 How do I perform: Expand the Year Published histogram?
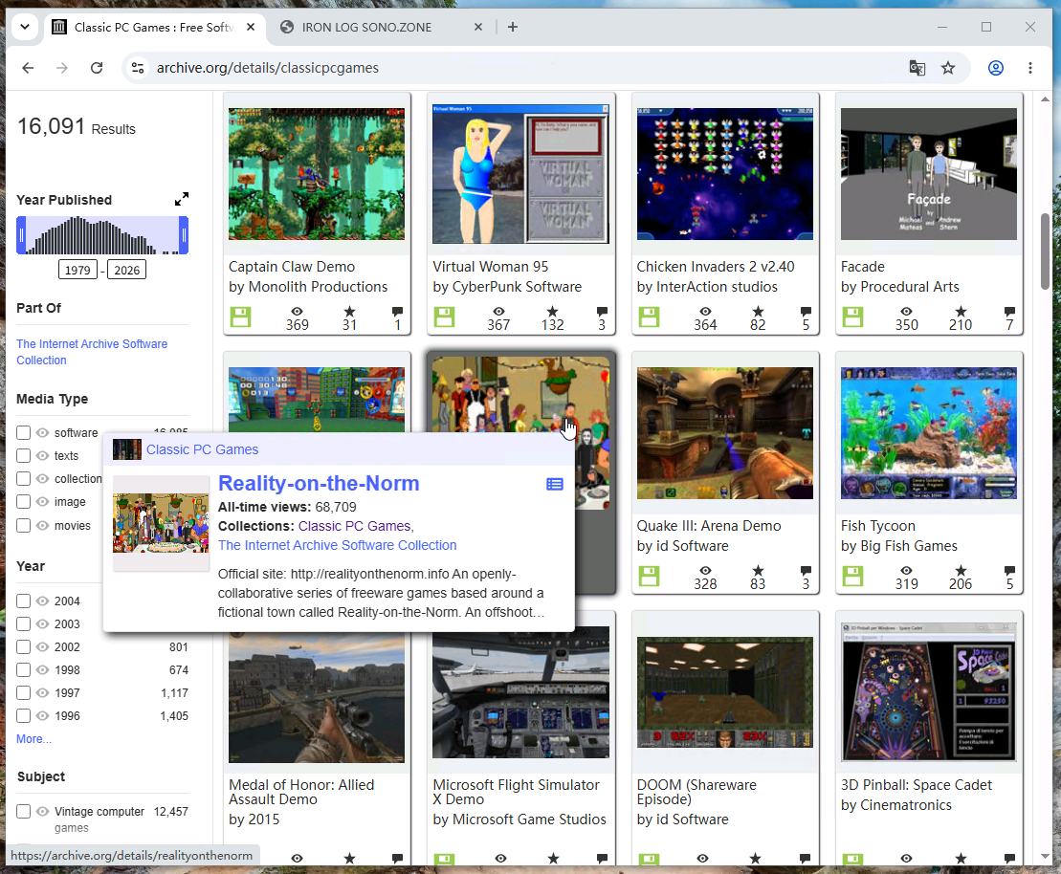tap(182, 199)
